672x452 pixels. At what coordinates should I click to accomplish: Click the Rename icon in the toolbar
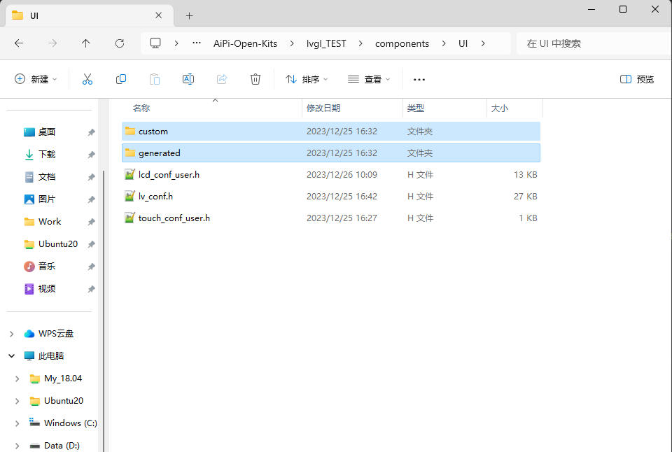(188, 79)
